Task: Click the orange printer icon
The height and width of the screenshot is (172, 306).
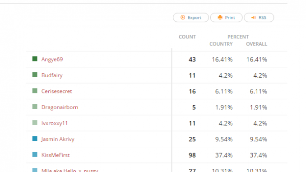Action: (x=220, y=17)
